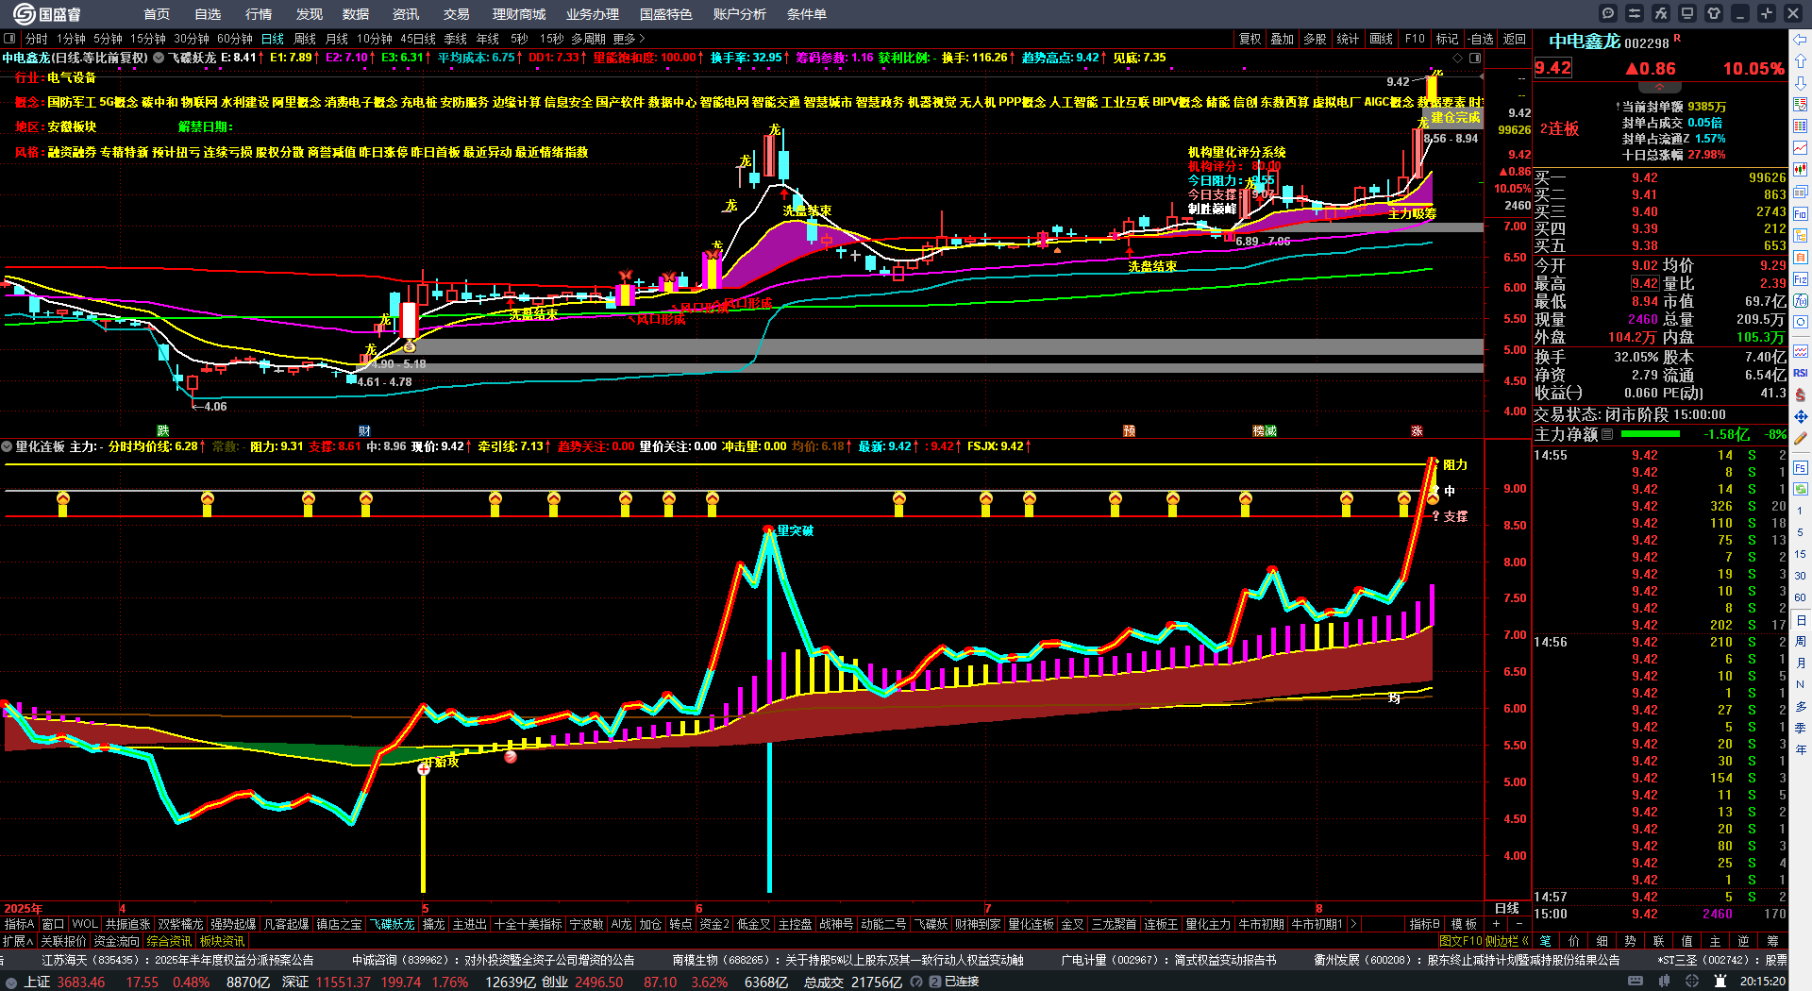The height and width of the screenshot is (991, 1812).
Task: Click the -自选 button
Action: (x=1480, y=39)
